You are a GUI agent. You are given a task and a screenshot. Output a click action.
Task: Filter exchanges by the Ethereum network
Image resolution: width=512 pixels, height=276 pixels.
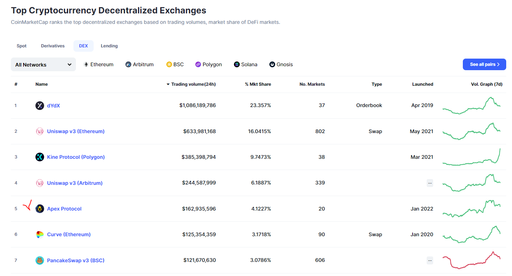pyautogui.click(x=98, y=64)
